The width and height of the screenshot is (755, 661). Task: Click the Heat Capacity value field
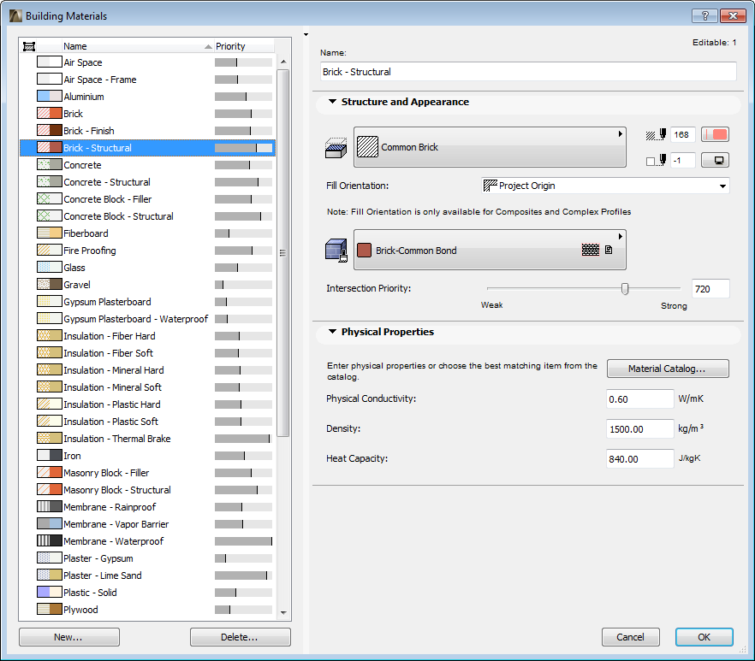[x=640, y=458]
